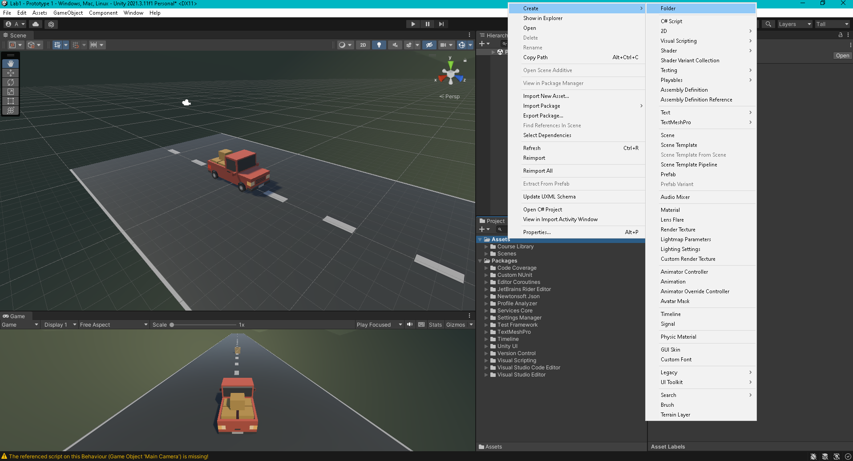Image resolution: width=853 pixels, height=461 pixels.
Task: Toggle scene lighting on or off
Action: [379, 45]
